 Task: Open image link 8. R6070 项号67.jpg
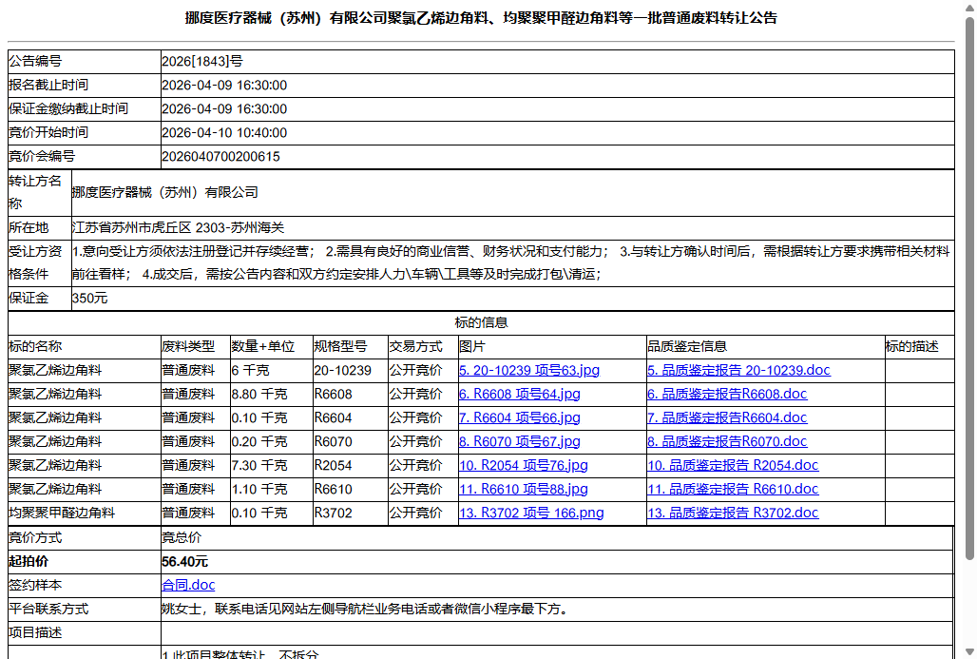519,441
